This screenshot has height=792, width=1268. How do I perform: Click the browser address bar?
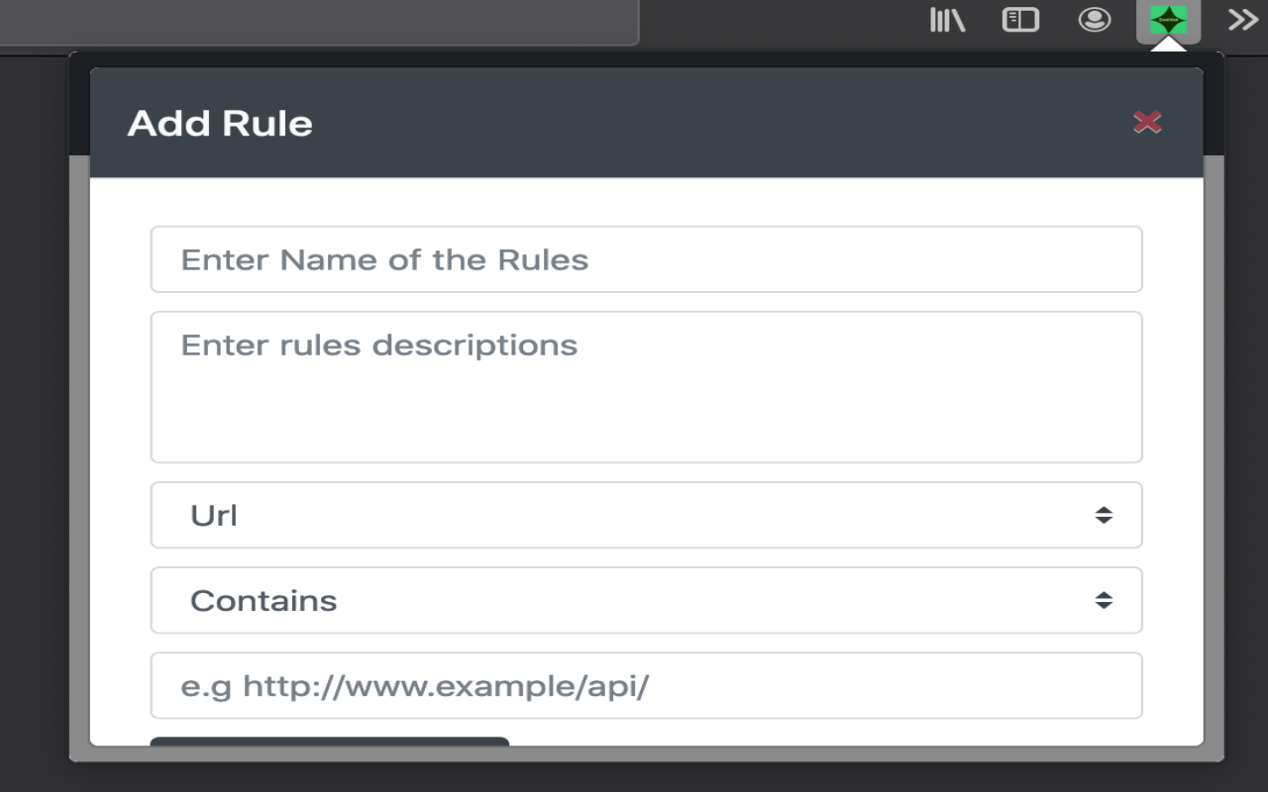click(317, 22)
